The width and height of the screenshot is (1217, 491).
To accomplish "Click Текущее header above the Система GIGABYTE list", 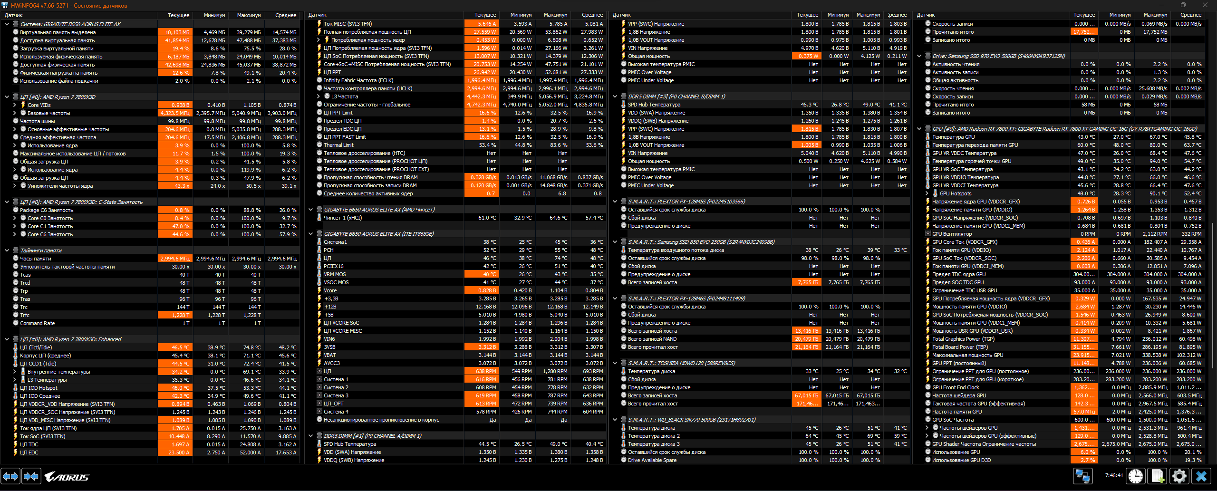I will 174,15.
